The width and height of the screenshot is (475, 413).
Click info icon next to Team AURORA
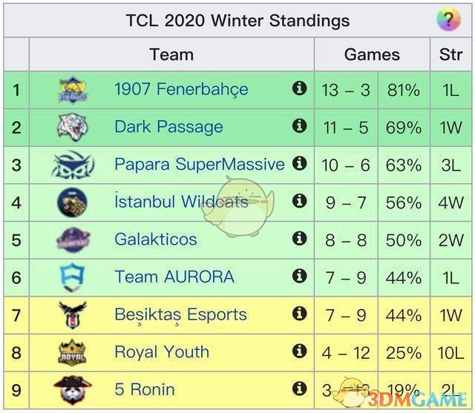click(300, 276)
